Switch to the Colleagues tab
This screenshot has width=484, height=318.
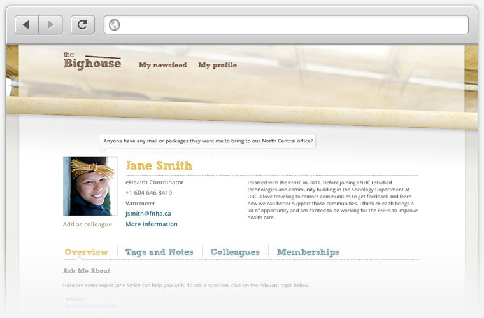coord(235,252)
